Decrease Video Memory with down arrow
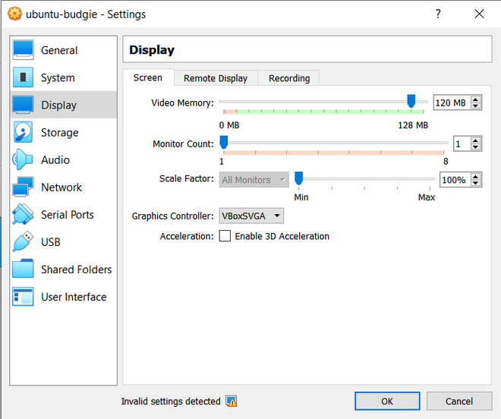This screenshot has width=501, height=419. pyautogui.click(x=475, y=106)
